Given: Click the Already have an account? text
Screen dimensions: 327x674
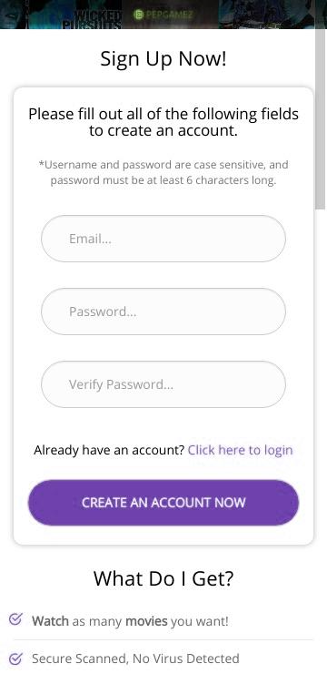Looking at the screenshot, I should pos(109,450).
